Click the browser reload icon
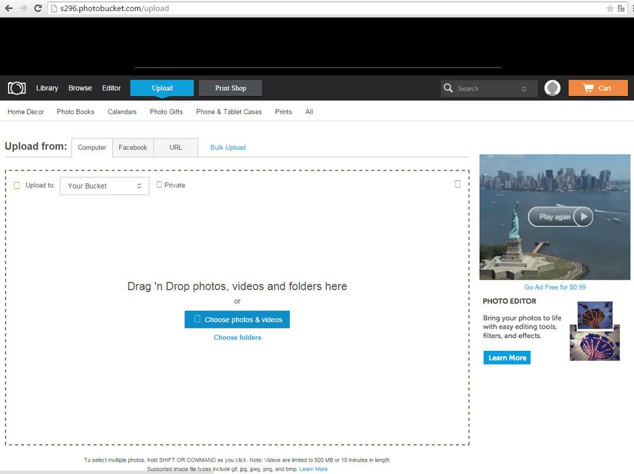634x474 pixels. (38, 8)
